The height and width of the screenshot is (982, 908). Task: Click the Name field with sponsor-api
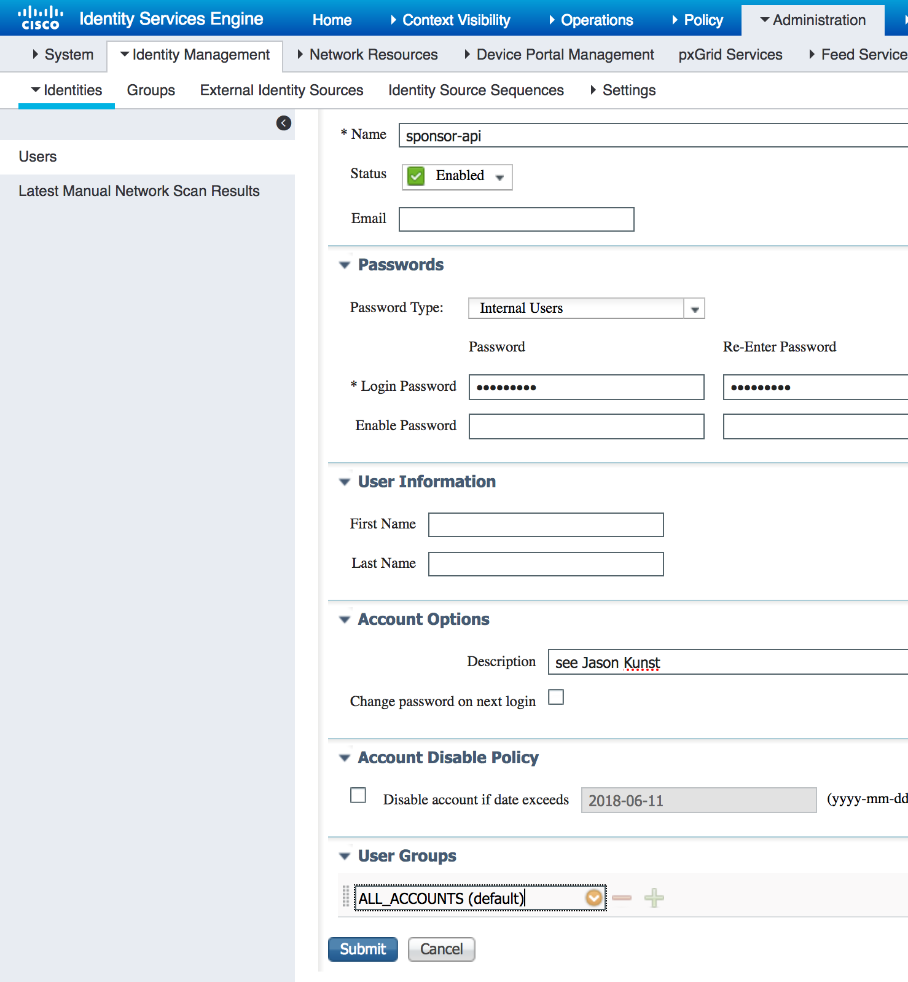tap(653, 135)
